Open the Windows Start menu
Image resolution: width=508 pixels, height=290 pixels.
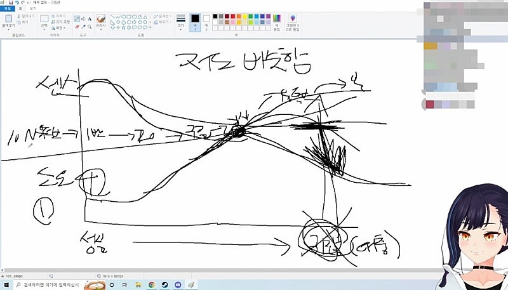pyautogui.click(x=6, y=285)
